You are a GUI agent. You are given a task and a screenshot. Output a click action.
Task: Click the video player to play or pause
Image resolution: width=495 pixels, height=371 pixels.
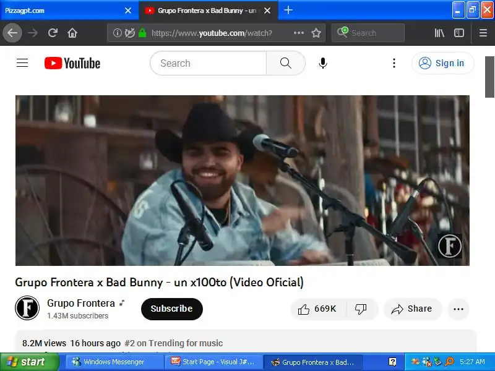pos(243,181)
